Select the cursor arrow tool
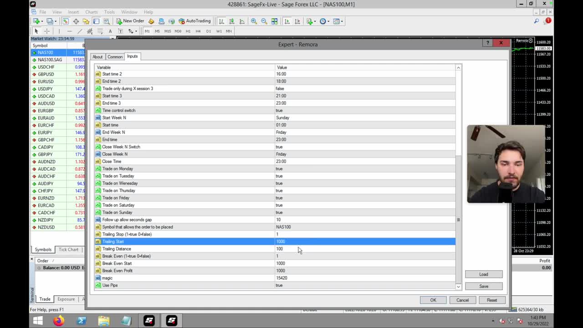Image resolution: width=583 pixels, height=328 pixels. [x=36, y=31]
